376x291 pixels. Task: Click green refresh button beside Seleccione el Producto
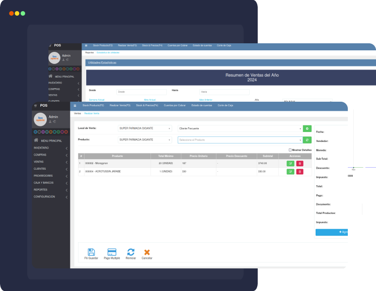click(x=307, y=140)
